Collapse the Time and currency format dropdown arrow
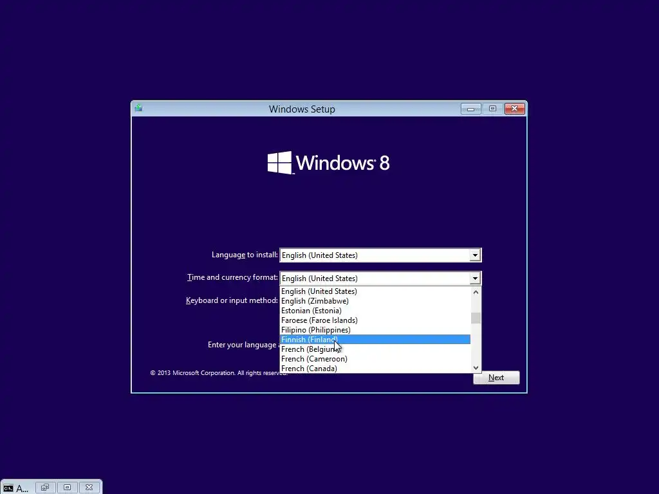The width and height of the screenshot is (659, 494). pos(475,278)
